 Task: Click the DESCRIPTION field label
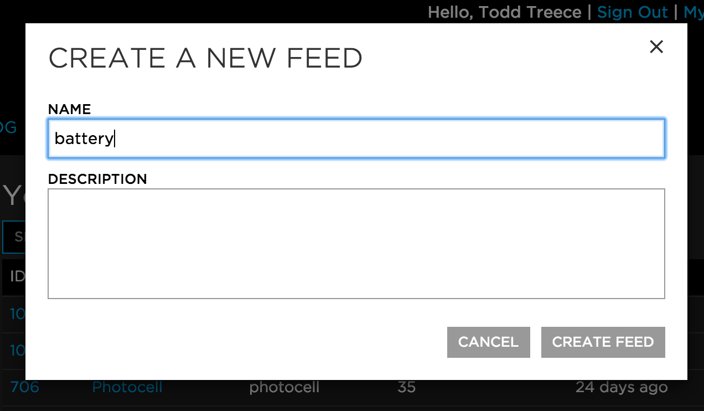(97, 179)
